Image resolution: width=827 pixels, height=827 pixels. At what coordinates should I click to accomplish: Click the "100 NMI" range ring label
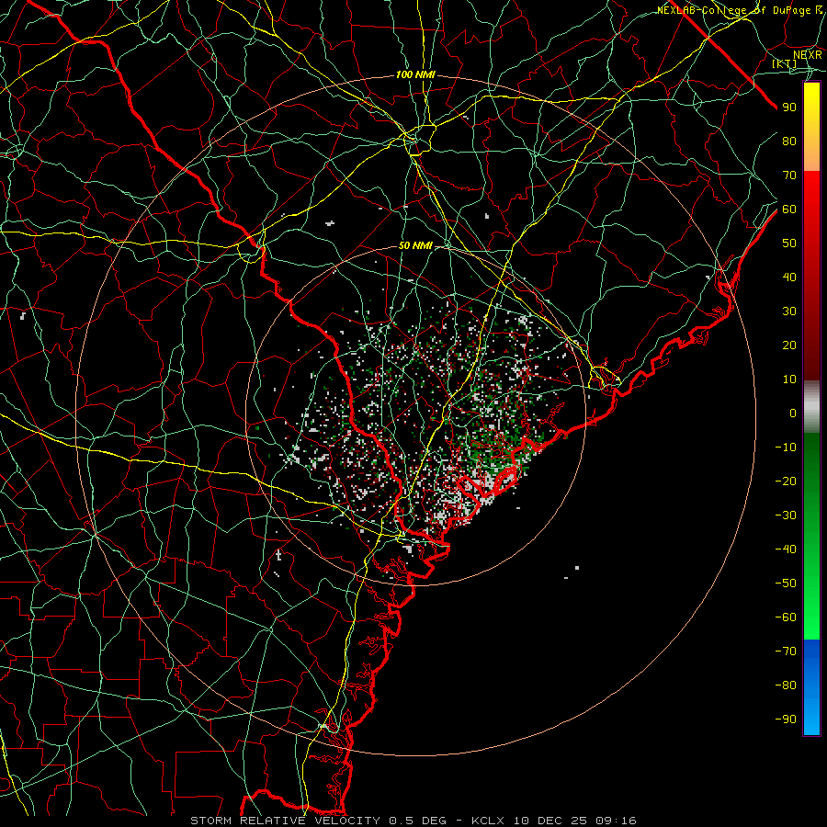pos(415,75)
